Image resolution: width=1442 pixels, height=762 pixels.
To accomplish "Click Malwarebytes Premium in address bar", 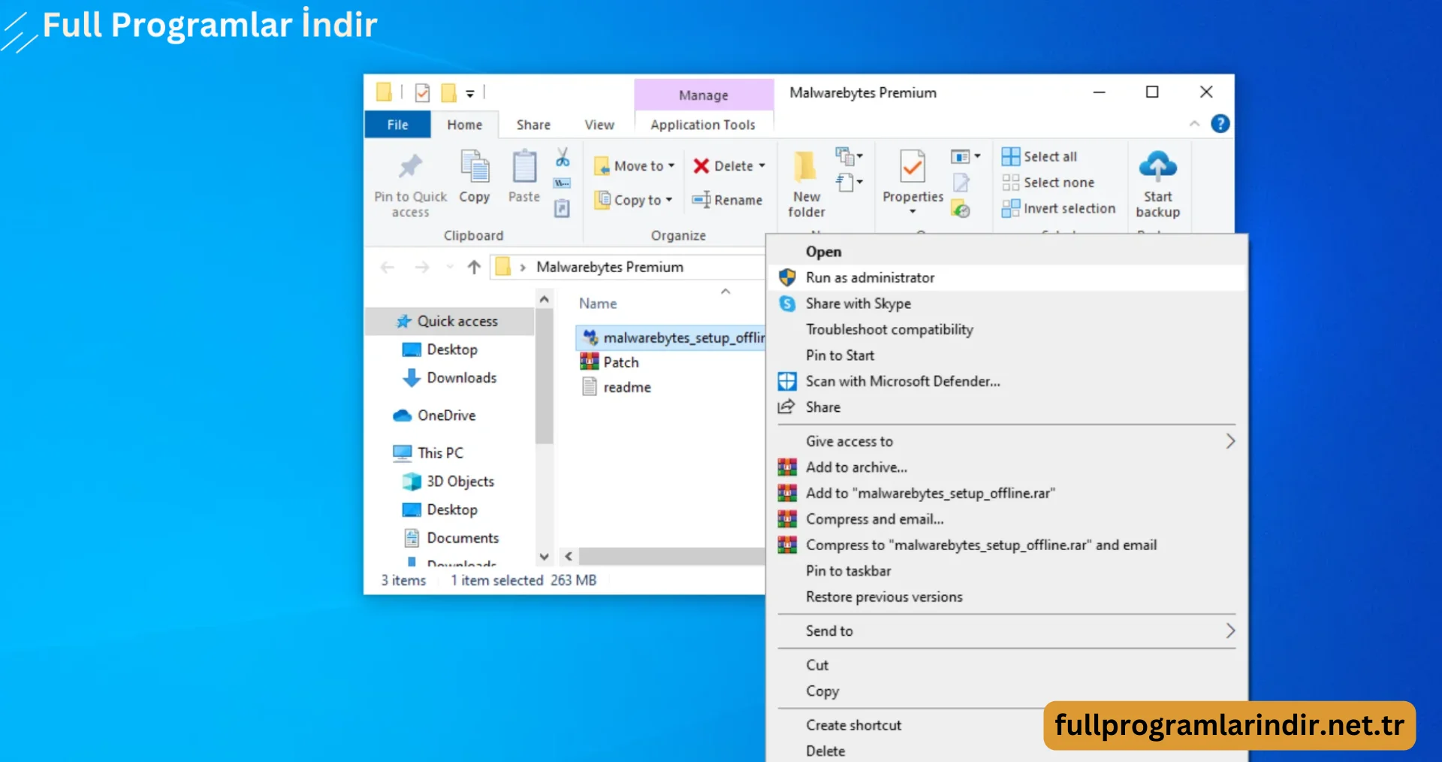I will coord(610,267).
